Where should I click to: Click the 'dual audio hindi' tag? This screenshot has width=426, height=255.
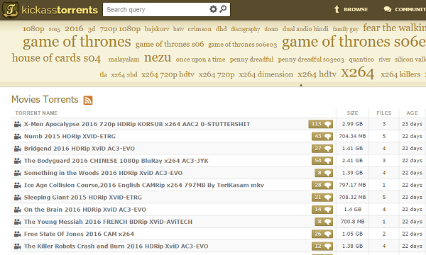[x=305, y=29]
